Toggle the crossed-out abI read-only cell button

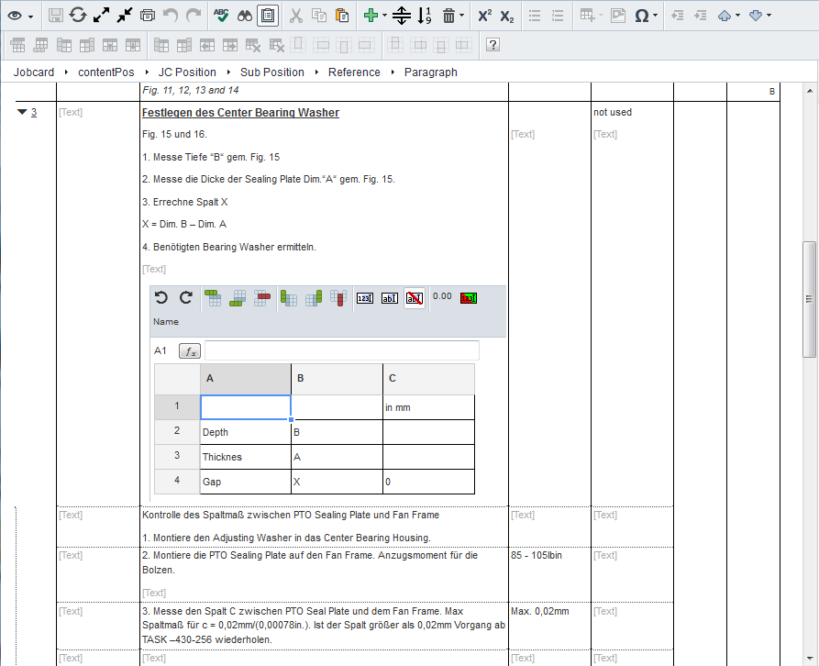tap(415, 298)
